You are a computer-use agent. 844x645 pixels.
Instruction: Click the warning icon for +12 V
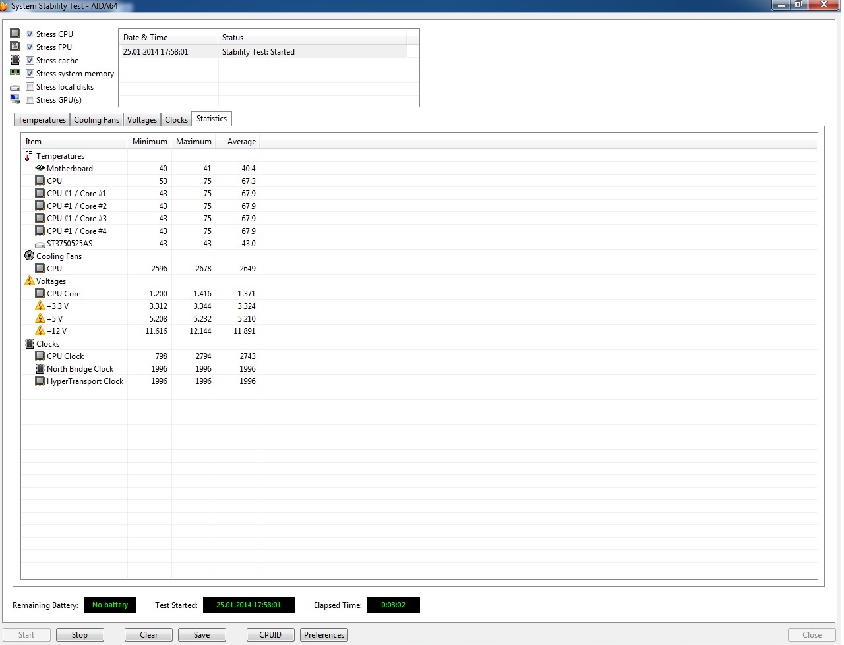(x=40, y=331)
